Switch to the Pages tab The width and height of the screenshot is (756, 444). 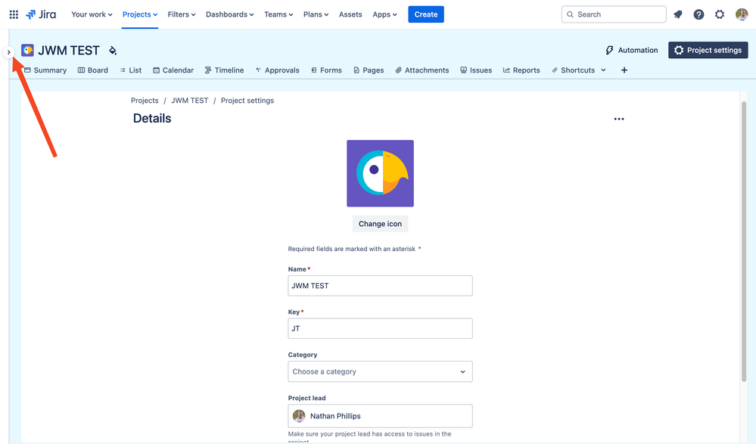[369, 70]
